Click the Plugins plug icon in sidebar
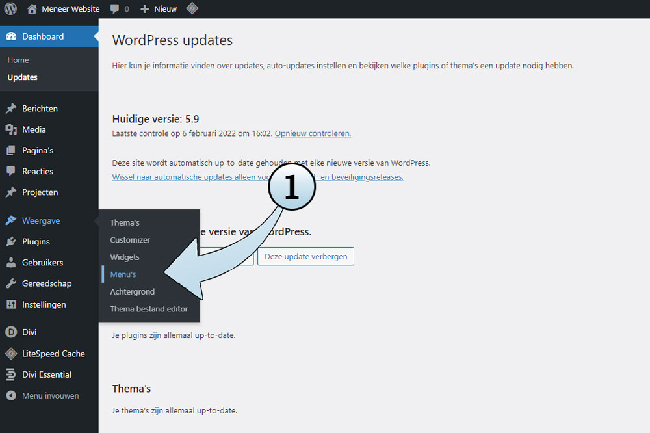650x433 pixels. click(x=11, y=242)
